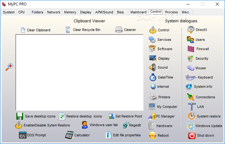
Task: Open Display settings monitor icon
Action: pos(153,58)
